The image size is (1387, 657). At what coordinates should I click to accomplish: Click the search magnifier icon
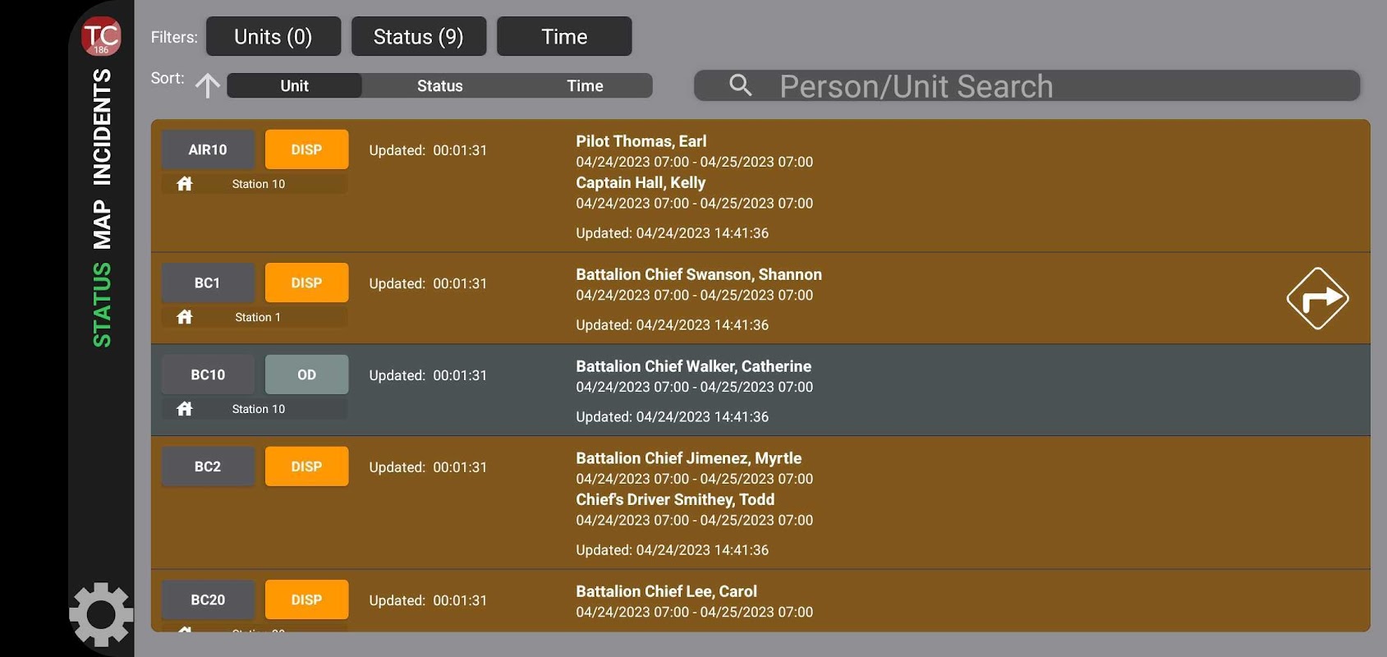(740, 85)
